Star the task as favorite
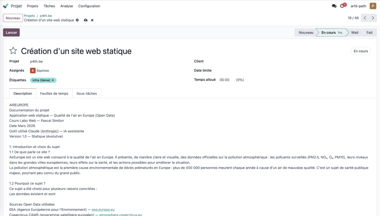 click(13, 51)
